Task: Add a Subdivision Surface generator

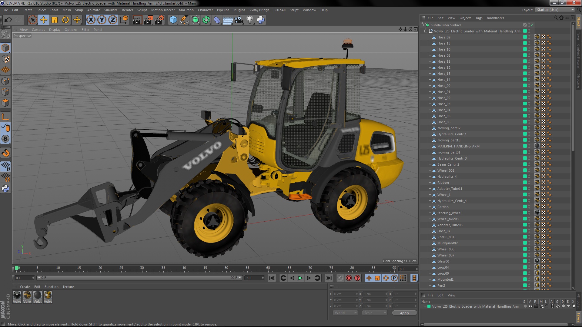Action: (195, 20)
